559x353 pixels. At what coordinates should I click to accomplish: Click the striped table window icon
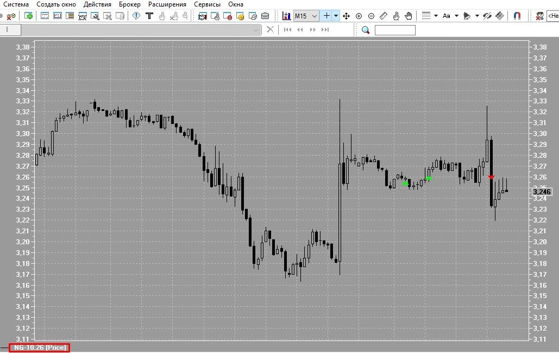click(70, 16)
